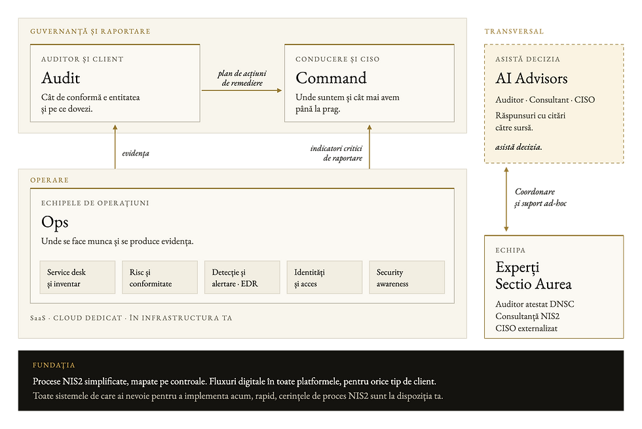The height and width of the screenshot is (429, 642).
Task: Click 'Auditor · Consultant · CISO' text
Action: click(x=545, y=99)
